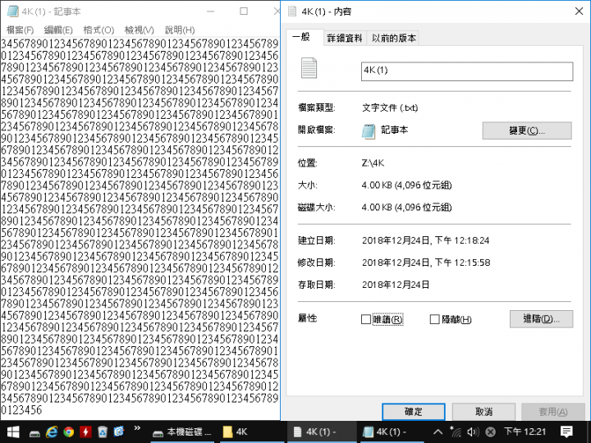Screen dimensions: 591x443
Task: Open the volume speaker tray icon
Action: [x=473, y=432]
